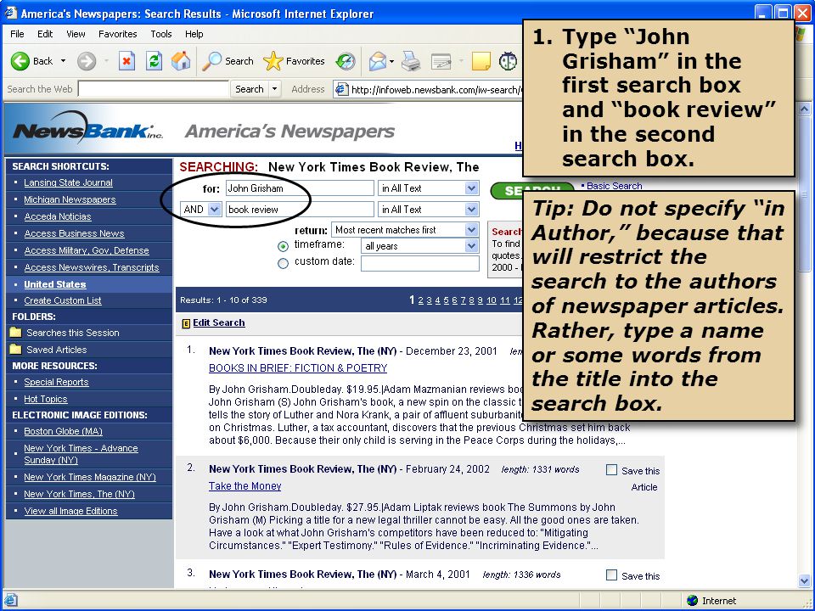Click the custom date input field
The image size is (815, 611).
click(420, 263)
